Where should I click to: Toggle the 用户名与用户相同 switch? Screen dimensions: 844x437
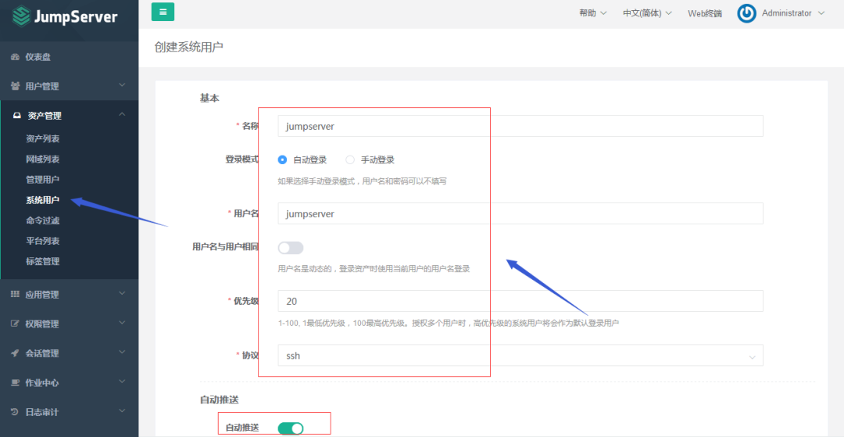291,248
